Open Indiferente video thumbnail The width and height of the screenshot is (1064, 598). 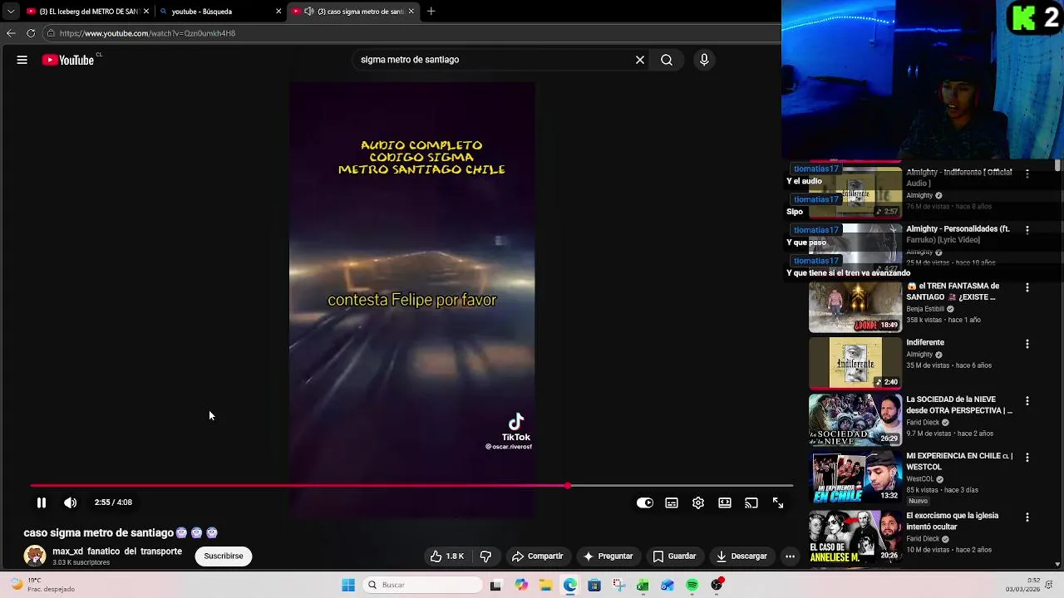click(855, 364)
